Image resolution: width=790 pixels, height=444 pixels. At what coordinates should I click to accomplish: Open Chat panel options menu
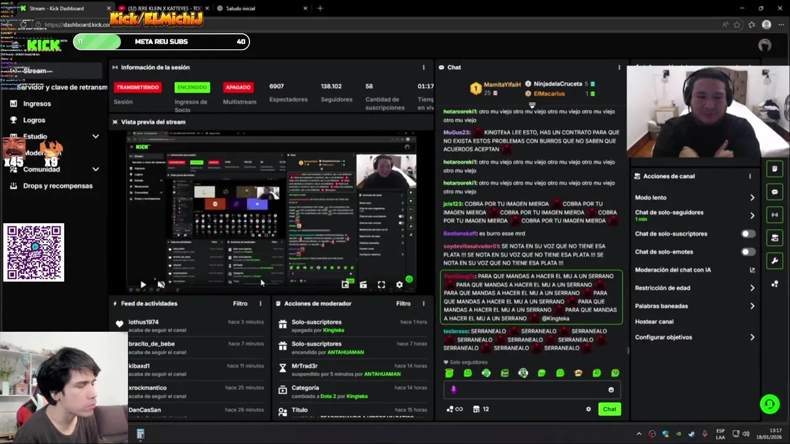619,67
